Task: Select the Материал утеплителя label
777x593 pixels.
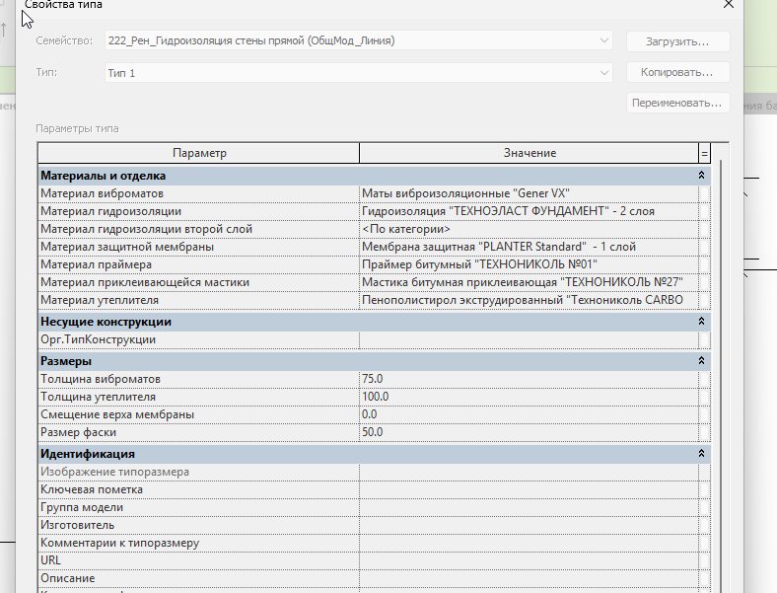Action: point(100,300)
